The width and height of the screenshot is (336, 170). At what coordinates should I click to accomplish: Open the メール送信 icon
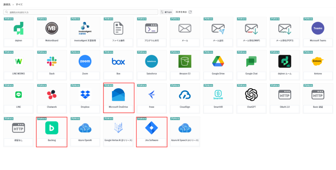point(218,29)
